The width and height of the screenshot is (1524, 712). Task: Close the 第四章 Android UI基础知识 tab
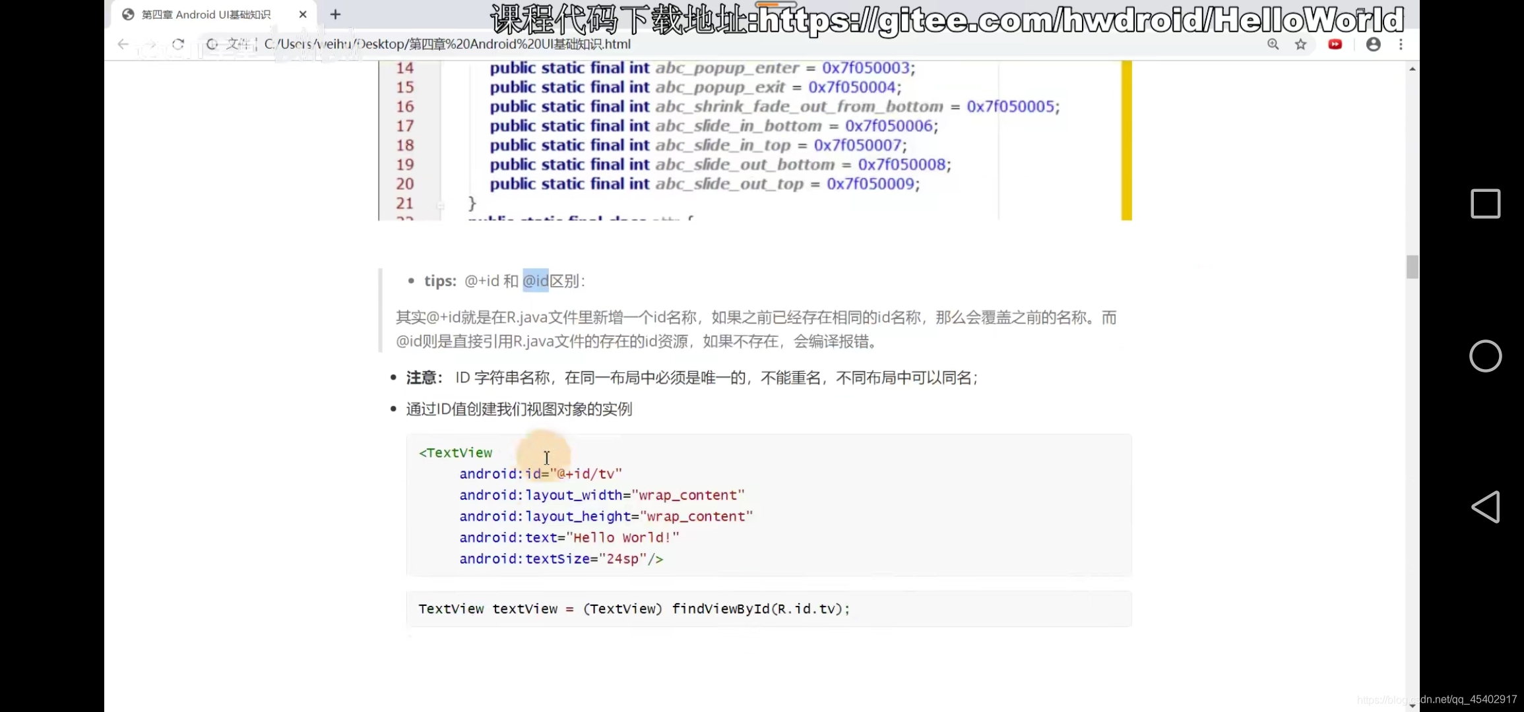pos(303,15)
